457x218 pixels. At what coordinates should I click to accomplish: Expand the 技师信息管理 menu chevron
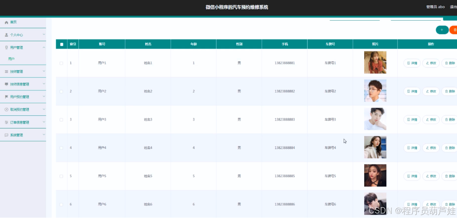(x=44, y=84)
